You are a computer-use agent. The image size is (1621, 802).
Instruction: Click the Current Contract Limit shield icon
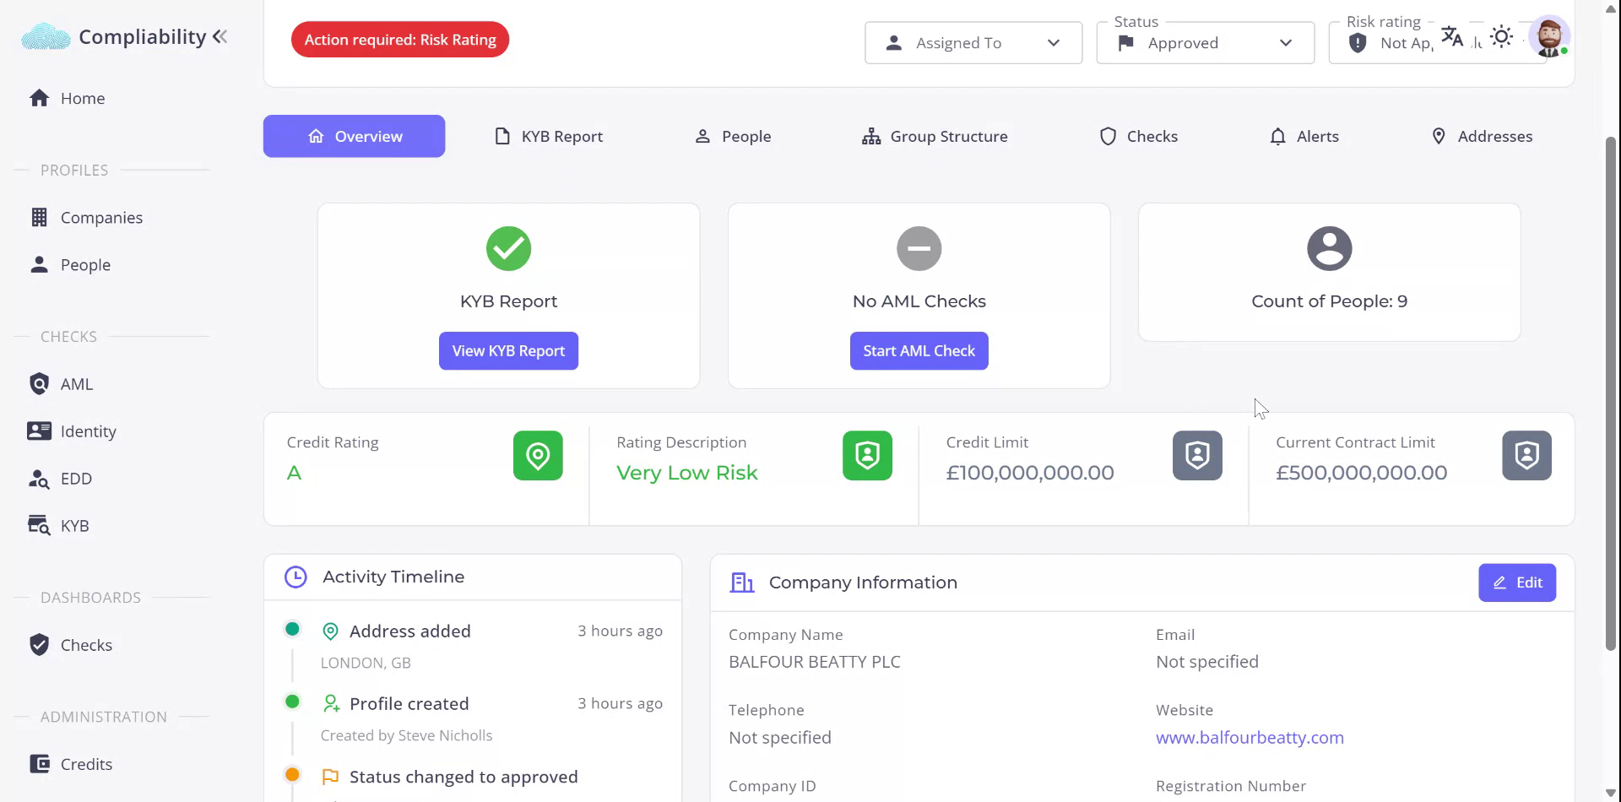pyautogui.click(x=1526, y=456)
